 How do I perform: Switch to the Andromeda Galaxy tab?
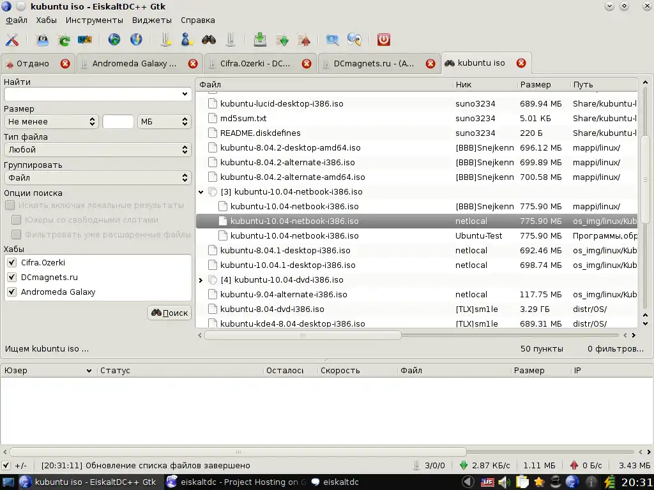(x=134, y=63)
